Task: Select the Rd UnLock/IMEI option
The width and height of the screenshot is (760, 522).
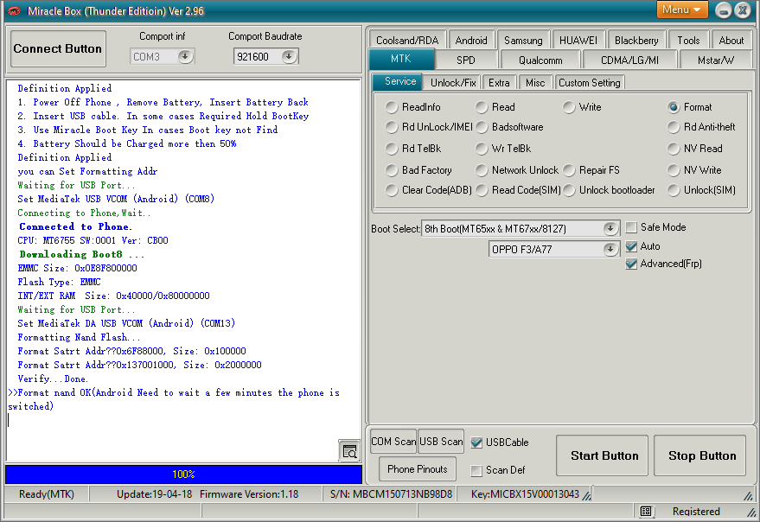Action: coord(392,127)
